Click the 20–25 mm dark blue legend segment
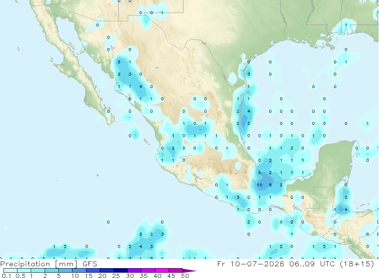The height and width of the screenshot is (278, 379). 107,270
